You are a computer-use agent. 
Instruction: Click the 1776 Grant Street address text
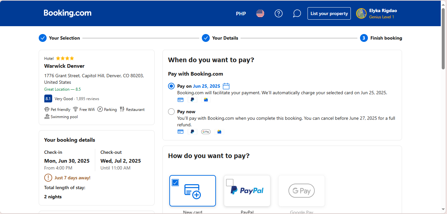pyautogui.click(x=94, y=79)
